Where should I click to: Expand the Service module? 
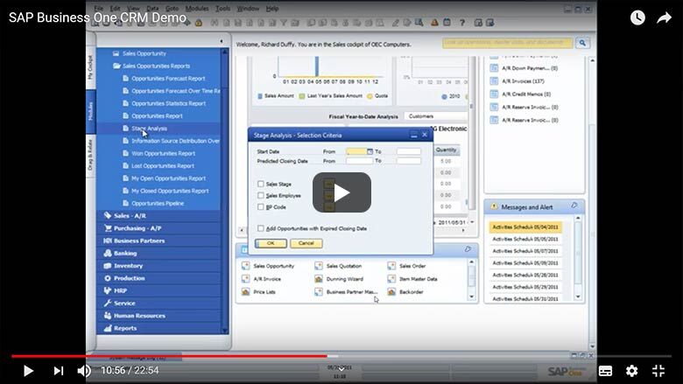(124, 304)
